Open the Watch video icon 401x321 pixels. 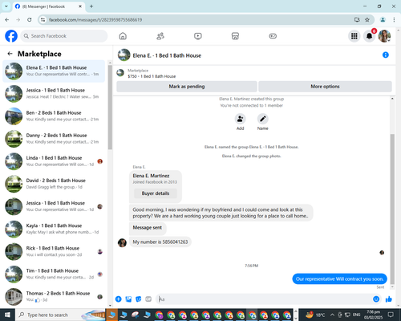coord(198,36)
